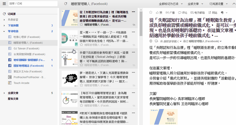Click the 睡眠管理職人 (Facebook) header title

click(89, 4)
